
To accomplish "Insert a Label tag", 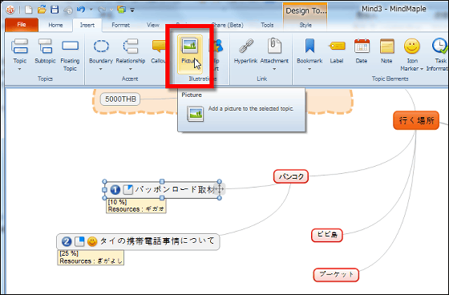I will pos(337,51).
